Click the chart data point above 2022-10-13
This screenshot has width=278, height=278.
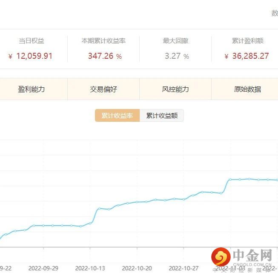tap(90, 223)
